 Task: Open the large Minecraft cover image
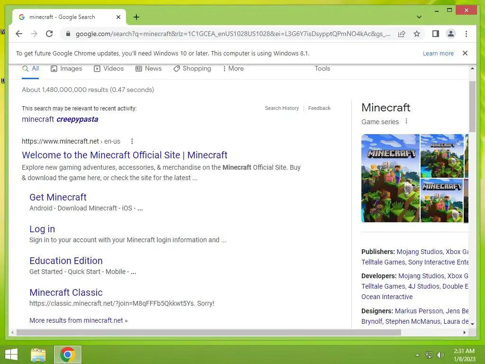click(x=390, y=178)
